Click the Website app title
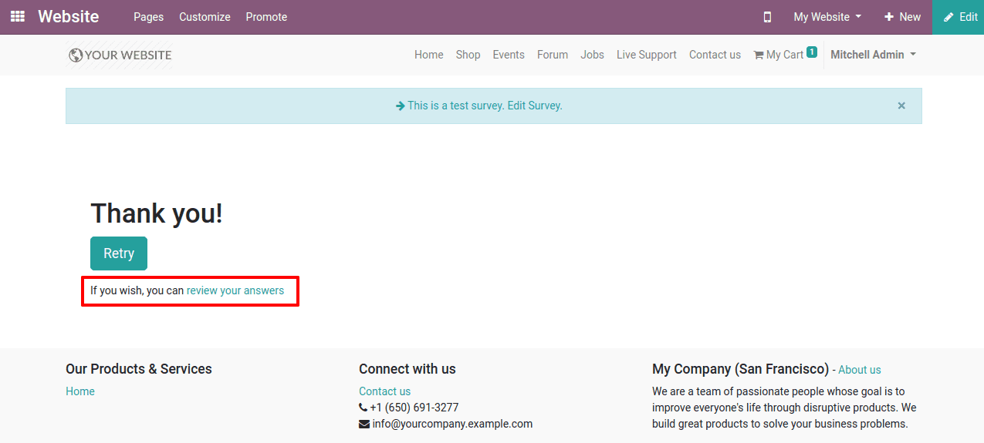This screenshot has width=984, height=443. click(69, 16)
